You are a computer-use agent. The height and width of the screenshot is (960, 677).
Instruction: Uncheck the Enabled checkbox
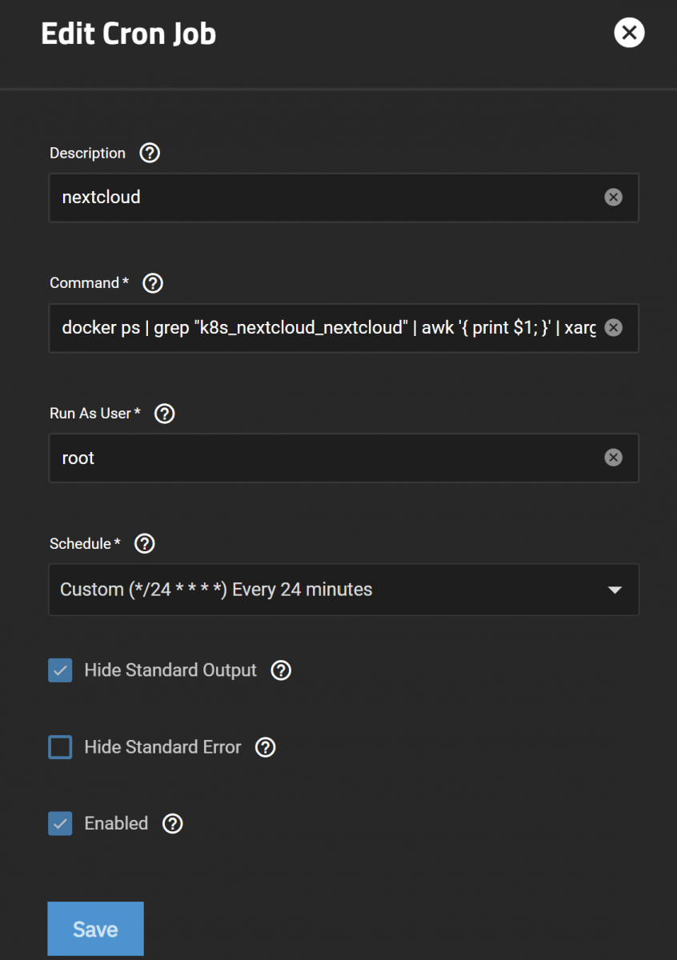(60, 823)
